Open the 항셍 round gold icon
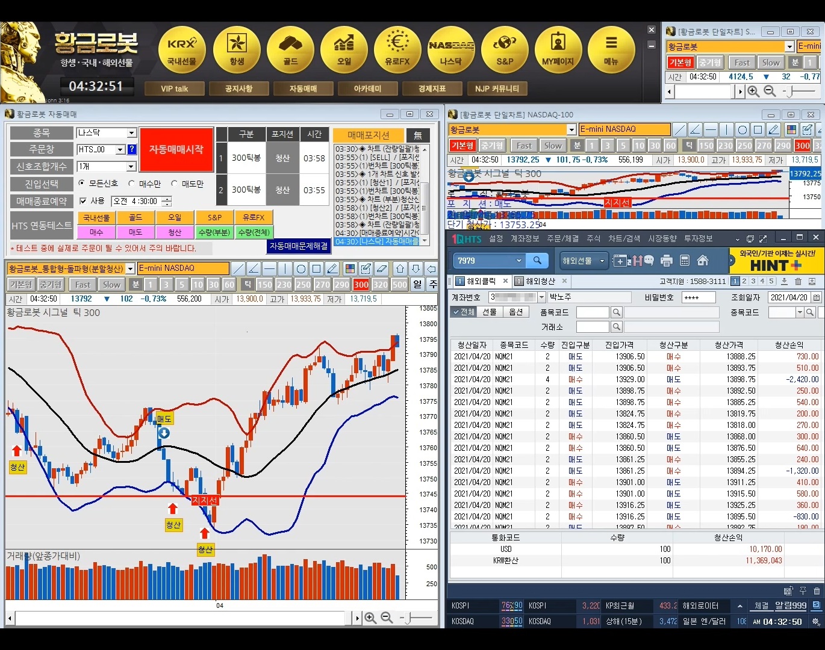 tap(237, 50)
